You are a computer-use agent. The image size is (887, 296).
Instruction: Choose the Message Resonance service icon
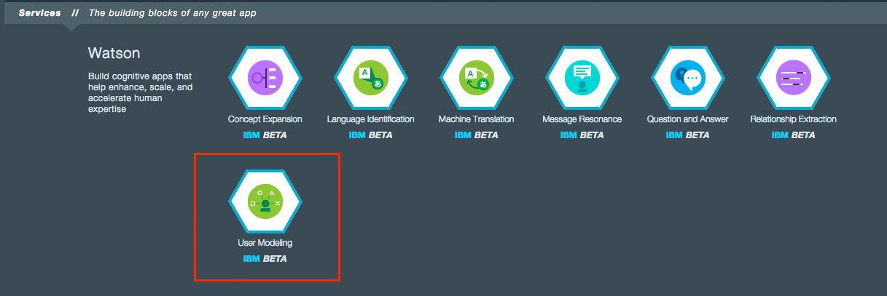(582, 77)
